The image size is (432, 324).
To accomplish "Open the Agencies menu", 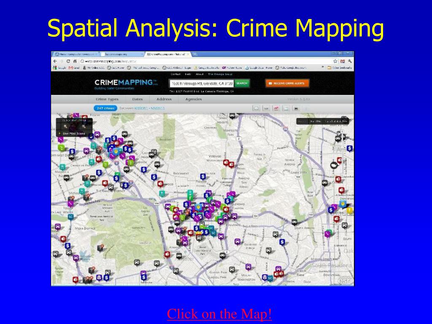I will [193, 99].
